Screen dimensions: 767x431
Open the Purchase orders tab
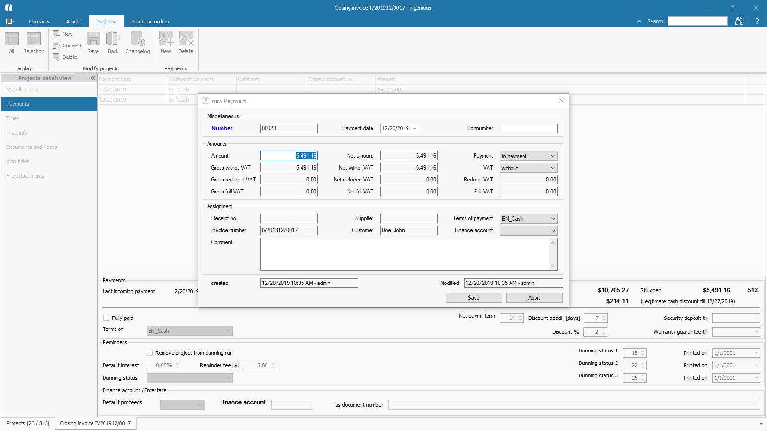(x=150, y=22)
